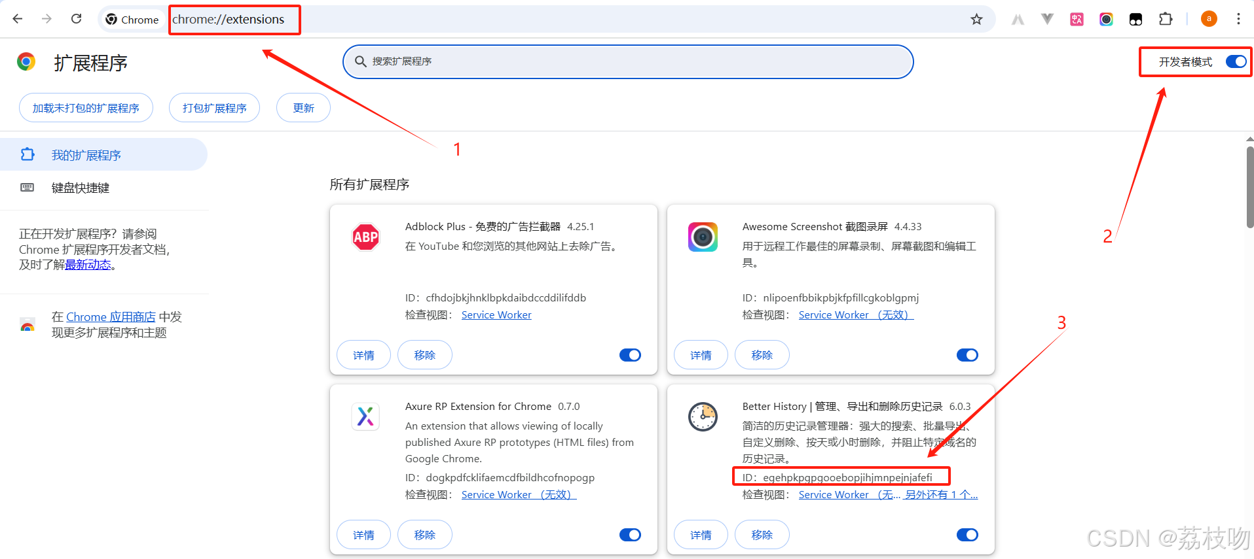Click Adblock Plus version 4.25.1
Screen dimensions: 1254x559
(x=580, y=227)
